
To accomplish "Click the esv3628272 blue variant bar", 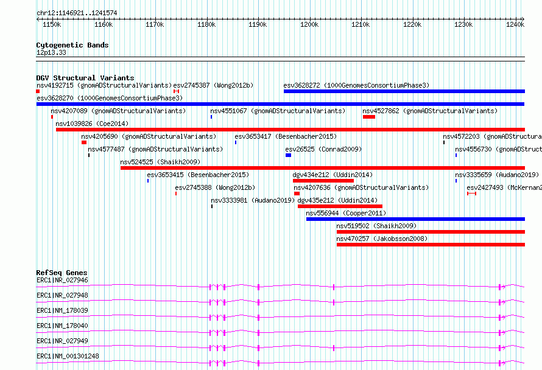I will (404, 91).
